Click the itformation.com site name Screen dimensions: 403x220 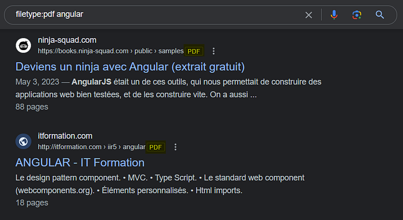[x=65, y=136]
